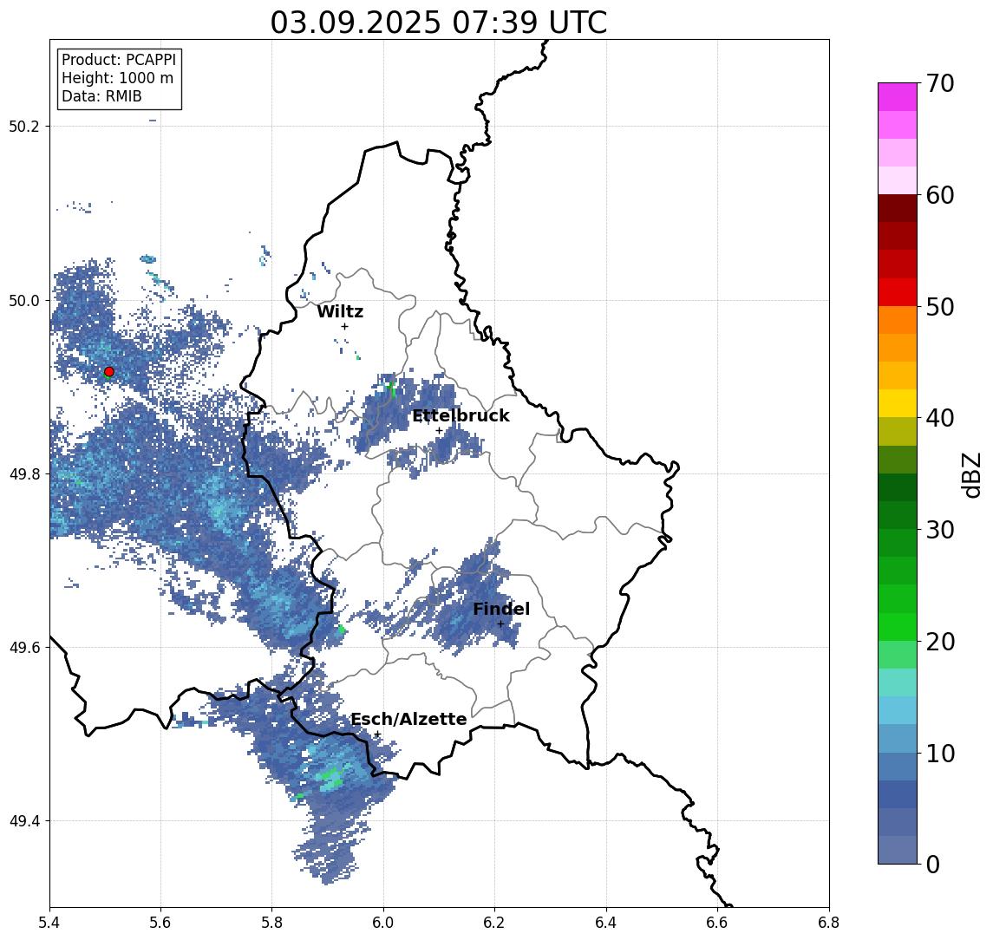Click the bright green colorbar segment just above 20
This screenshot has height=940, width=993.
[x=898, y=626]
